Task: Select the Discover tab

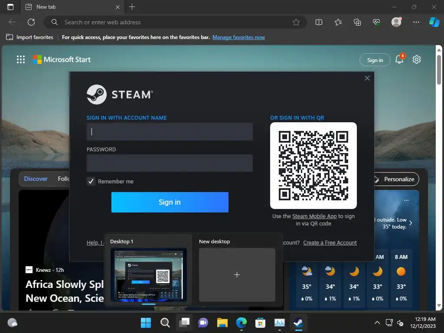Action: [x=36, y=179]
